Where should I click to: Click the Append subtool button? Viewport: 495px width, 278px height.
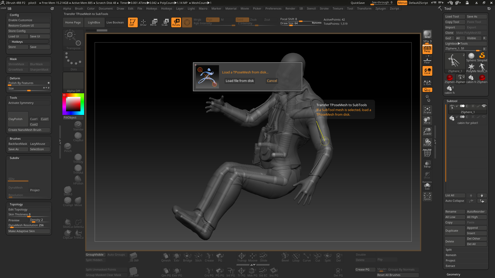[476, 228]
